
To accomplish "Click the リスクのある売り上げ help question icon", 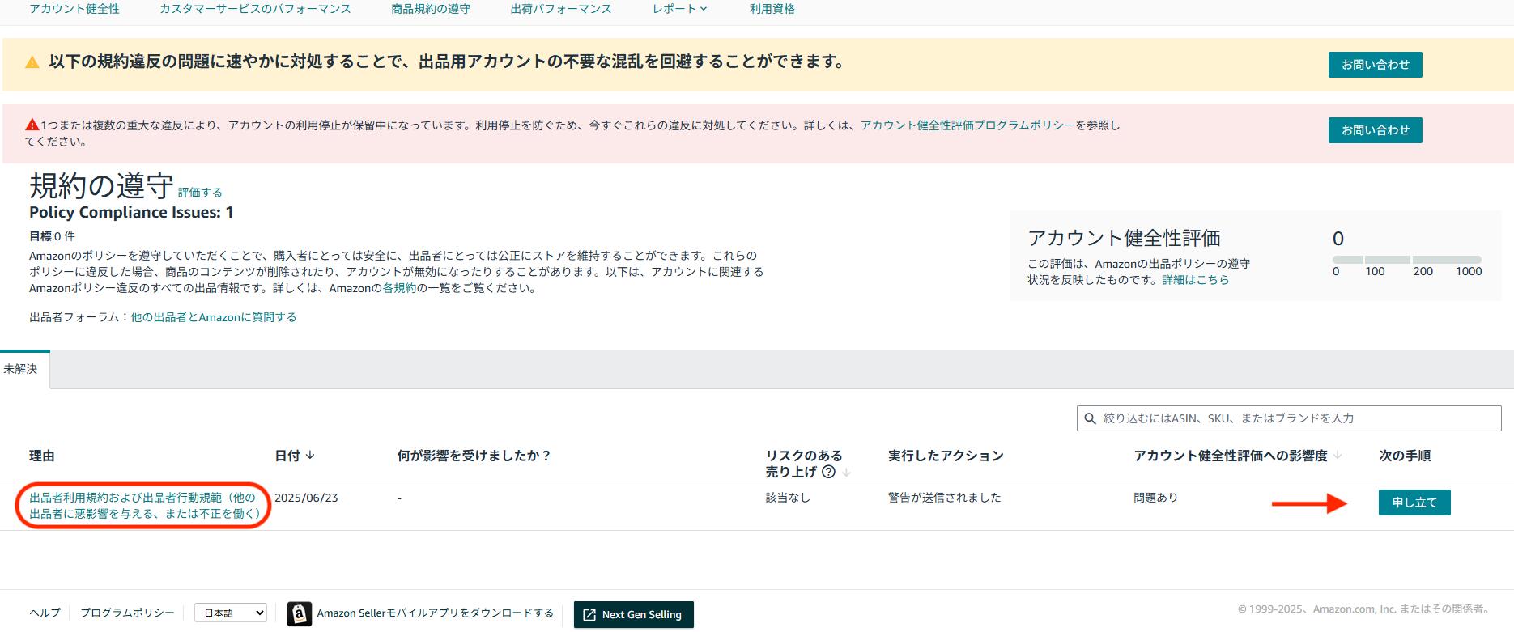I will point(828,472).
